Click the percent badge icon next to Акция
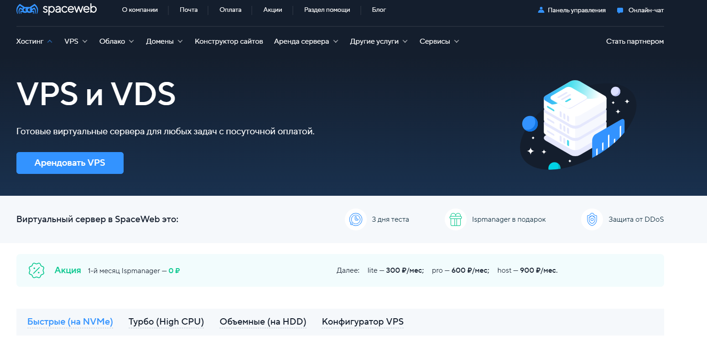Image resolution: width=707 pixels, height=346 pixels. pyautogui.click(x=36, y=270)
